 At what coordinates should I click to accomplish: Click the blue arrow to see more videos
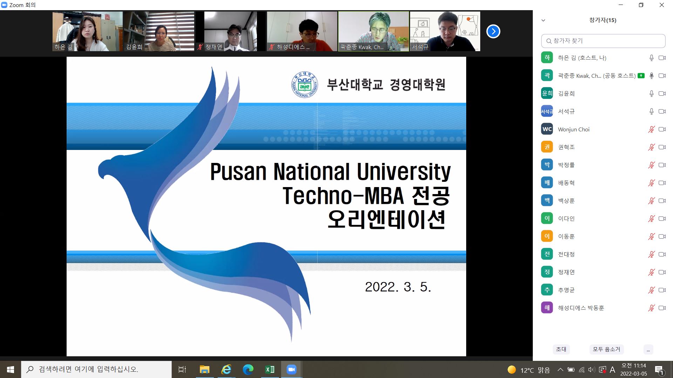coord(493,31)
